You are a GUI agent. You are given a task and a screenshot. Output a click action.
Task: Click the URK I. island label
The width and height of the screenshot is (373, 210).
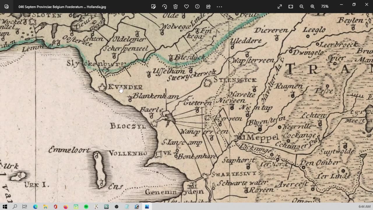37,185
